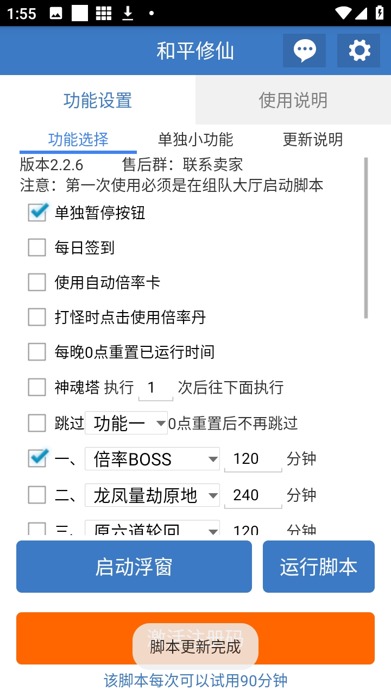Click the 神魂塔 execution count field
The image size is (391, 696).
(155, 388)
